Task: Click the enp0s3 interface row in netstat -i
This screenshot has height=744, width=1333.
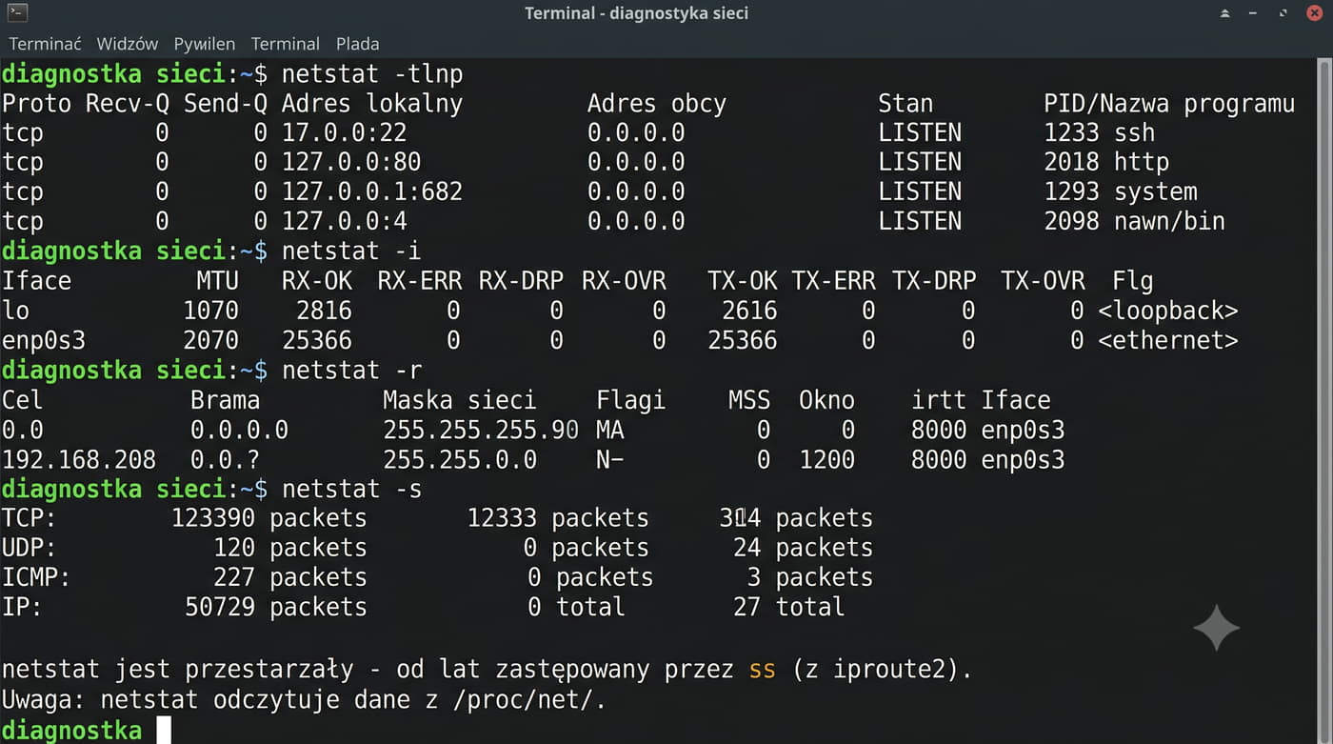Action: 620,340
